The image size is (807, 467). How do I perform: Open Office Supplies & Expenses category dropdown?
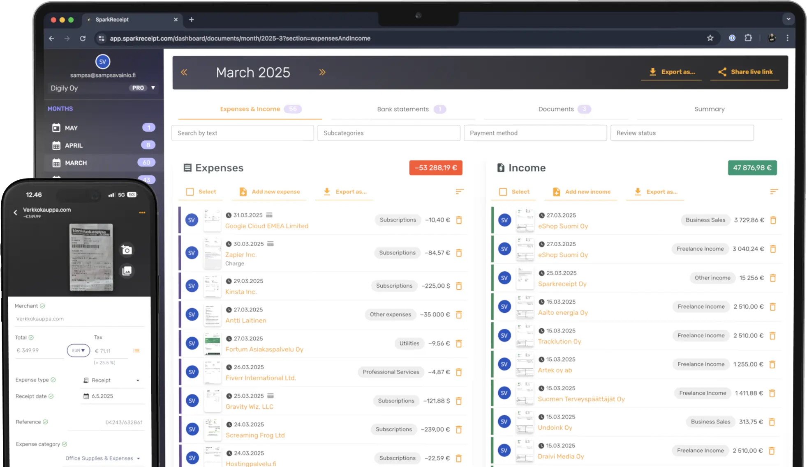[103, 458]
